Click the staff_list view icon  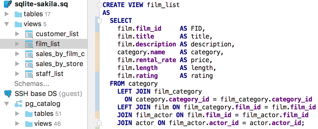pos(29,74)
